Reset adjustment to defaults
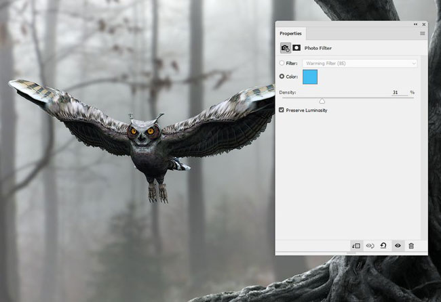Screen dimensions: 441x302 coord(383,246)
